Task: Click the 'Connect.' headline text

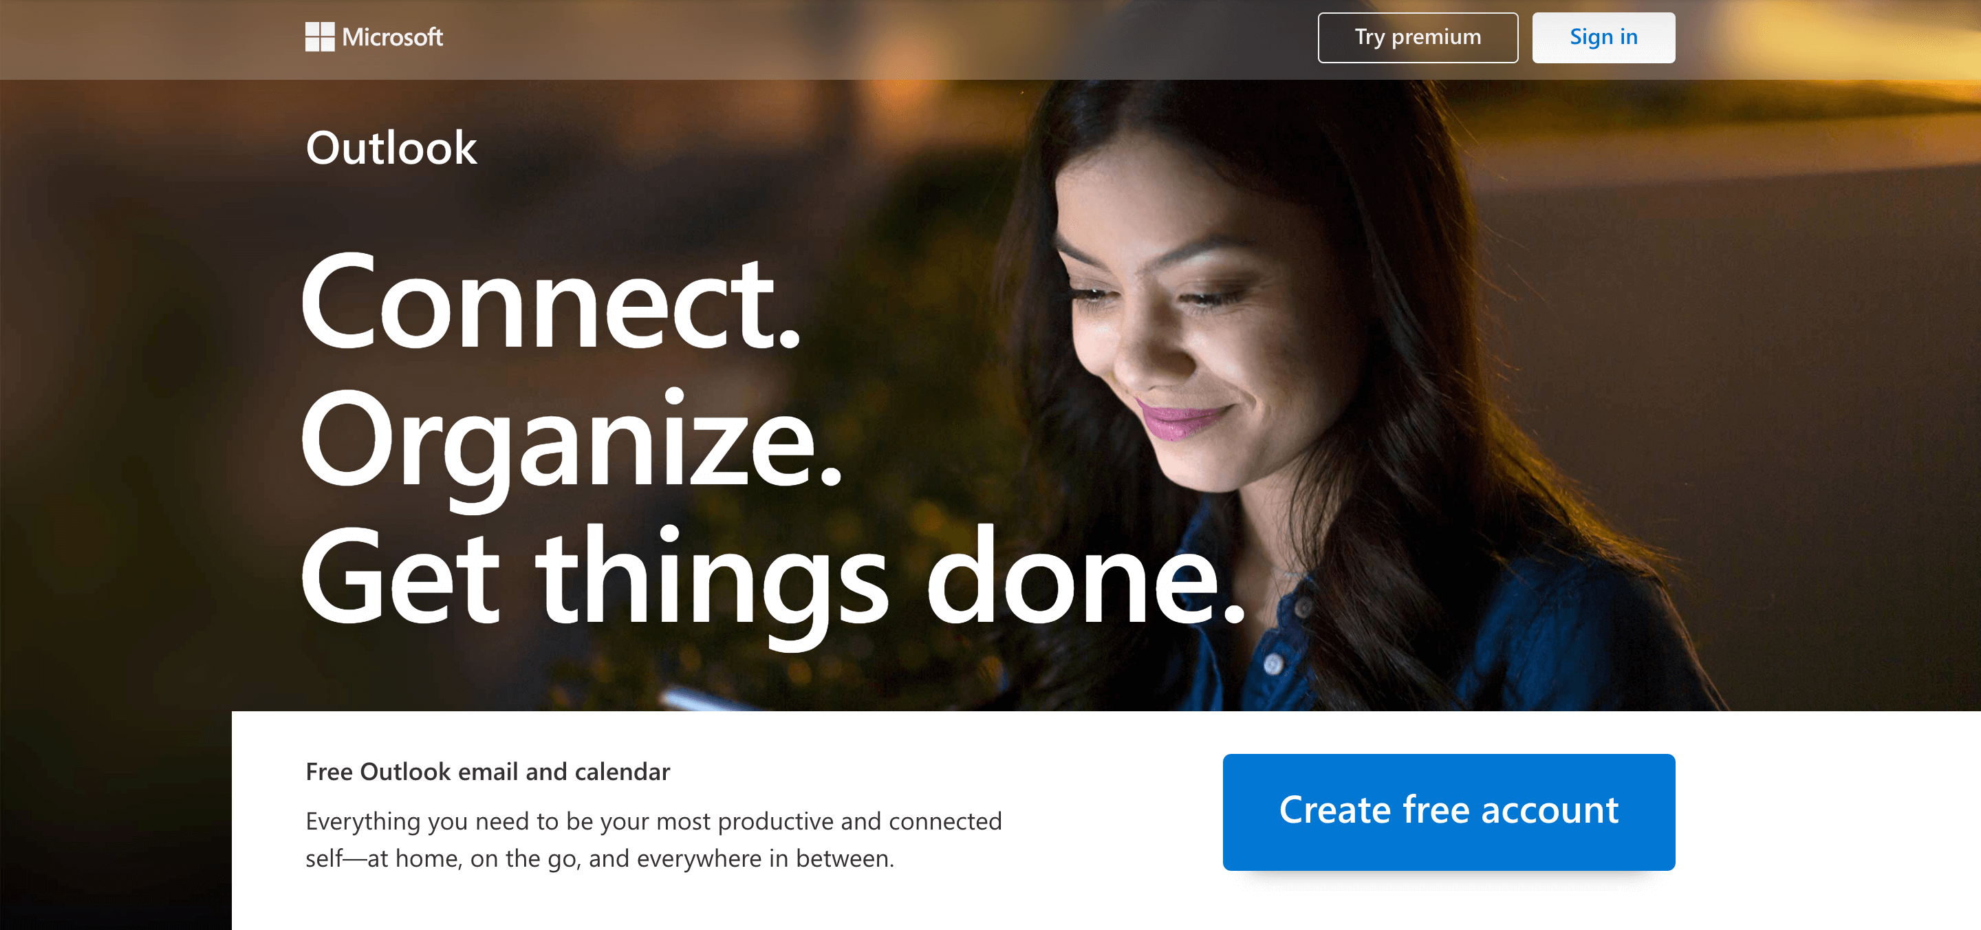Action: pyautogui.click(x=550, y=302)
